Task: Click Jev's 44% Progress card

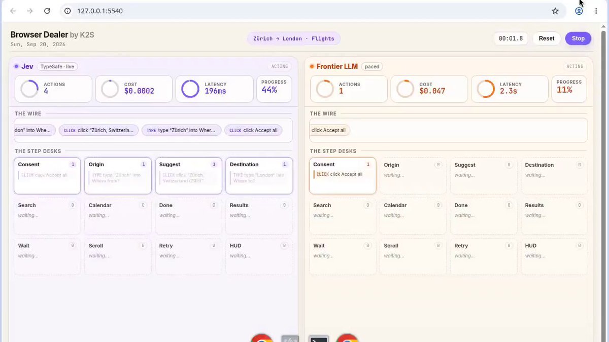Action: [275, 89]
